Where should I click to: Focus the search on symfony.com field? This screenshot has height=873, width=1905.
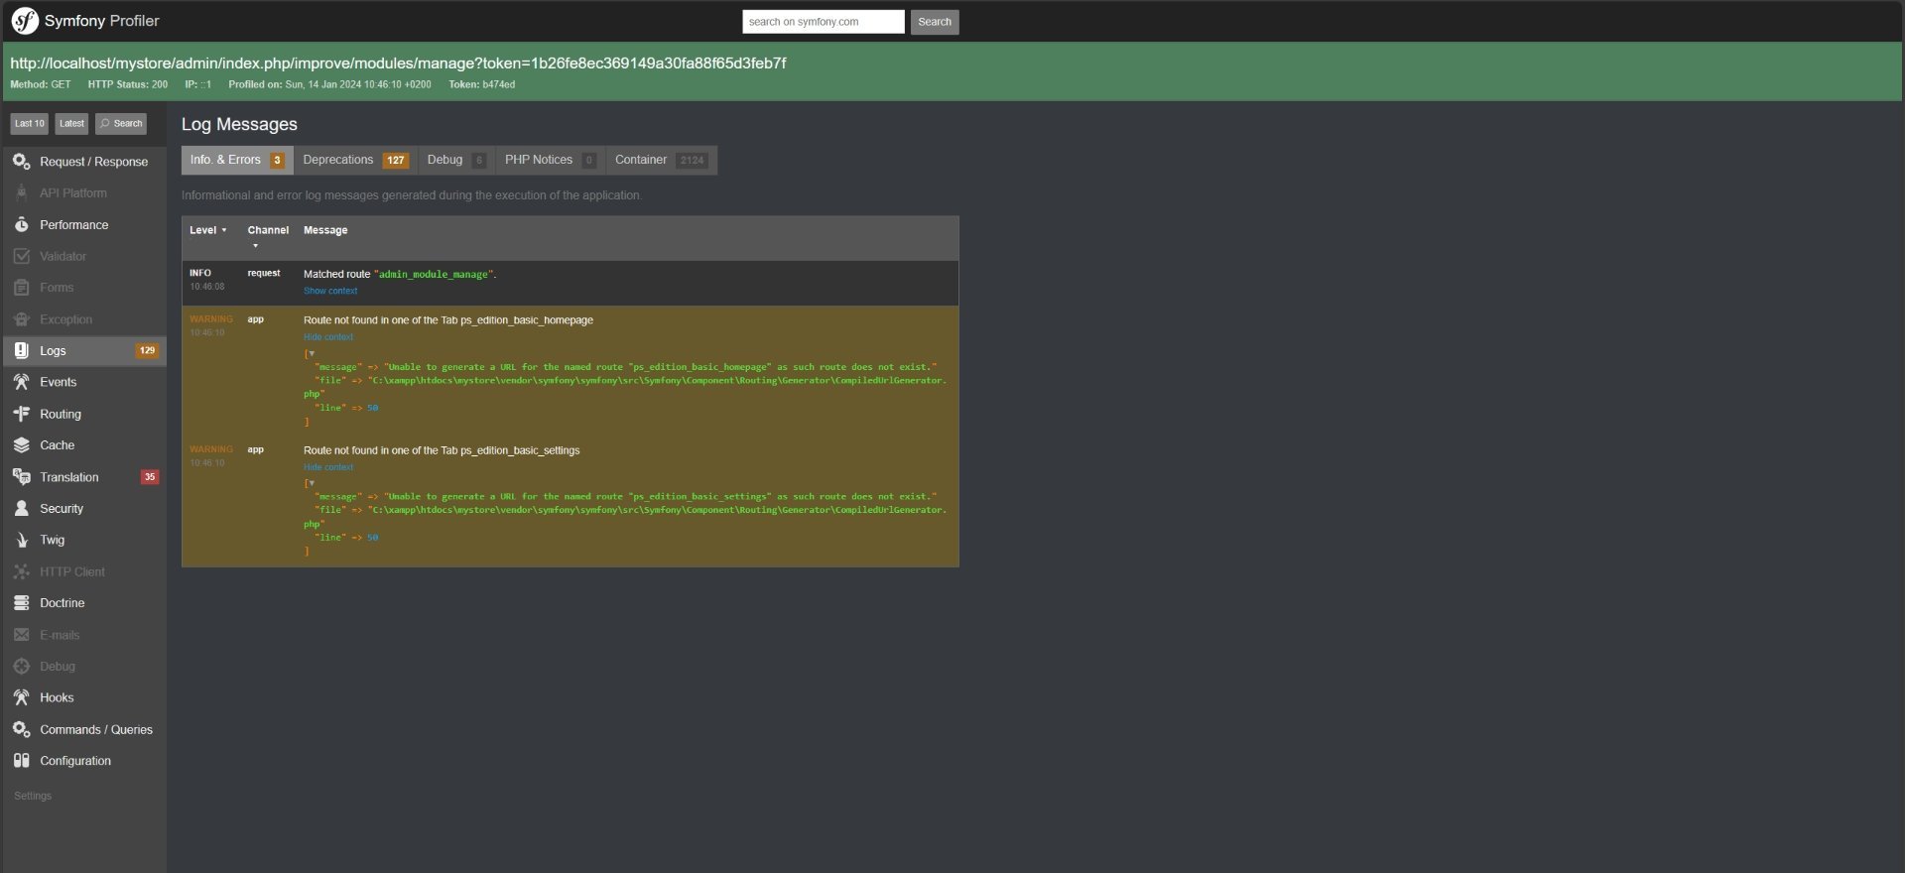tap(824, 22)
